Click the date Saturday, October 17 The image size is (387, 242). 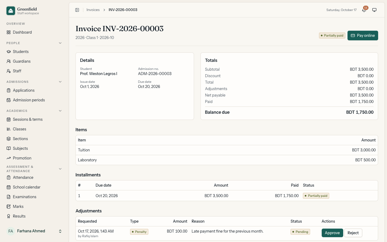pos(342,10)
